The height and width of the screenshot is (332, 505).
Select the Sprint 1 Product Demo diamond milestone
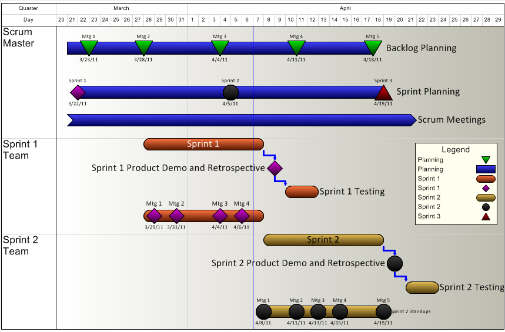(275, 168)
